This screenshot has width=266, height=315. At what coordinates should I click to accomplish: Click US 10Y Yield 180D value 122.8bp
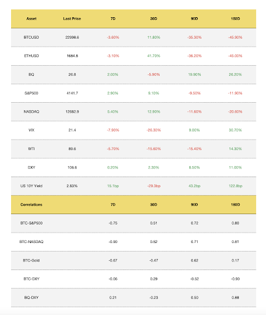tap(235, 186)
